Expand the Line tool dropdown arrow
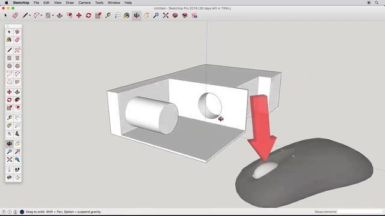 pos(29,16)
